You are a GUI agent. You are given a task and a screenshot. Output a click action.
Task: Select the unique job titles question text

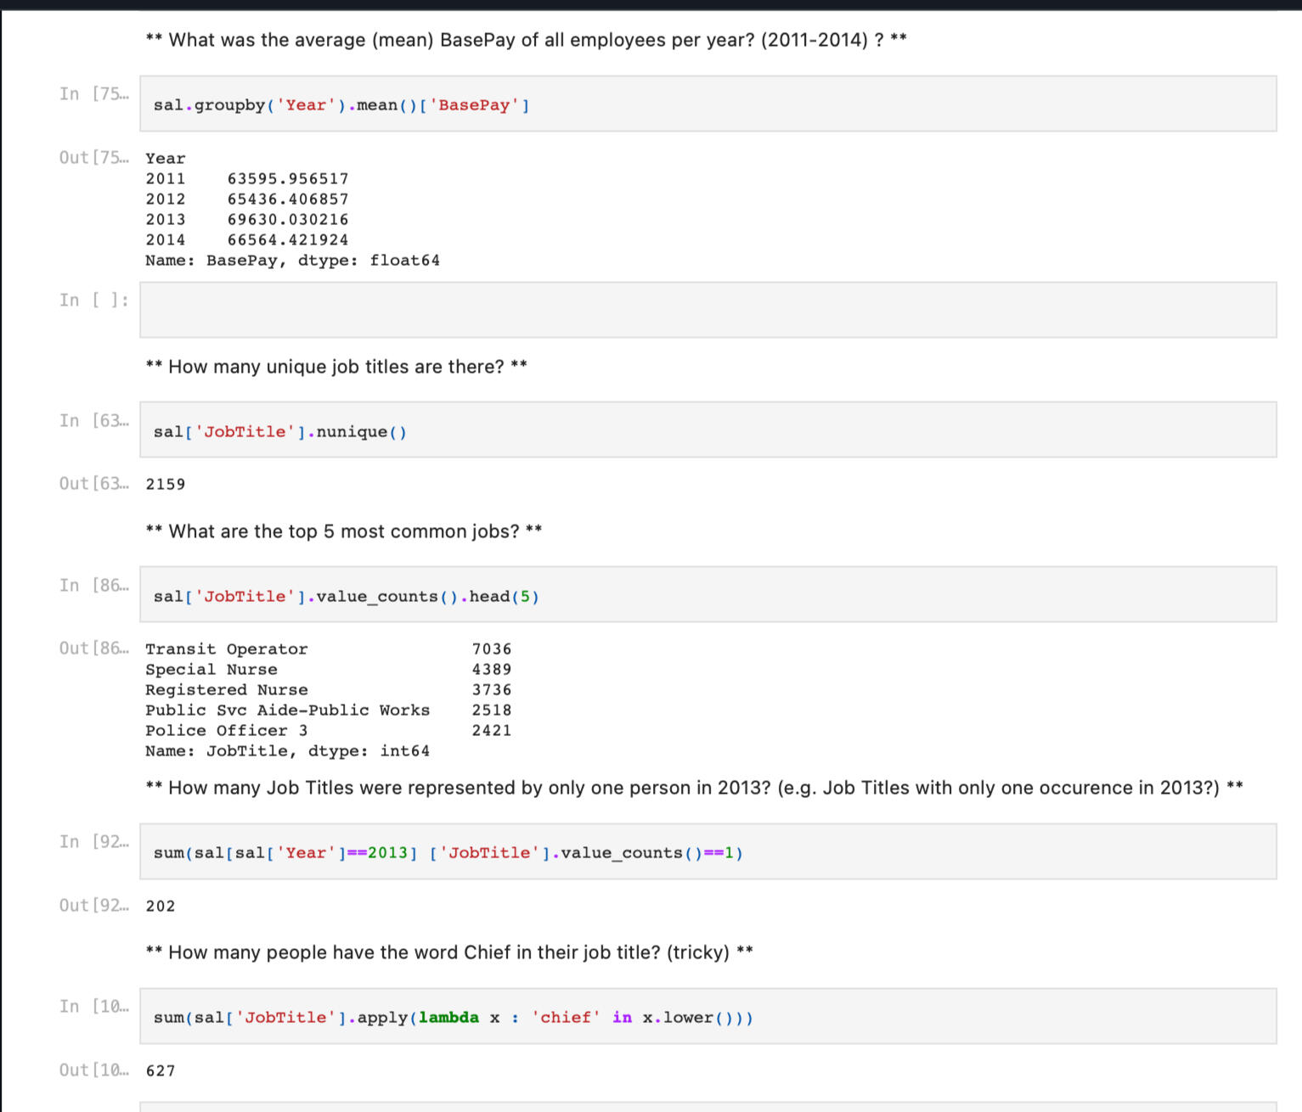tap(336, 367)
